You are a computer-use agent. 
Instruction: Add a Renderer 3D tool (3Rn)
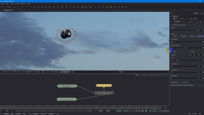click(50, 7)
